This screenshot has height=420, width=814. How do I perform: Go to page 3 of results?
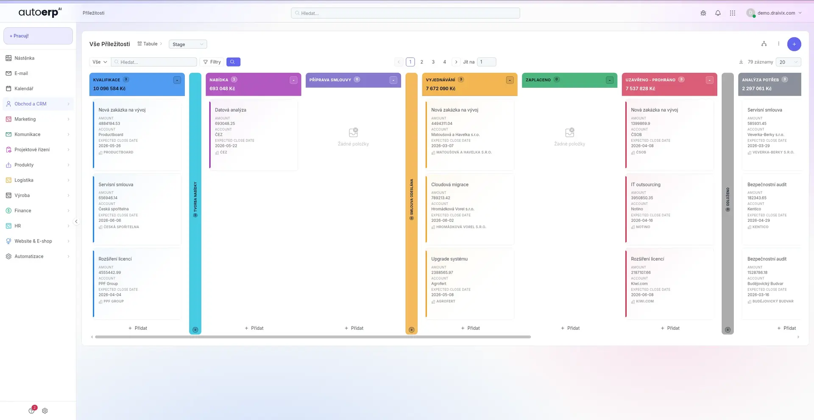(433, 62)
